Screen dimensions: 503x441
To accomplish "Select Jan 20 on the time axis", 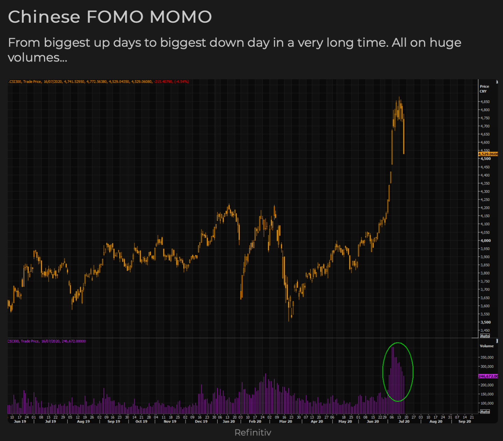I will 229,421.
